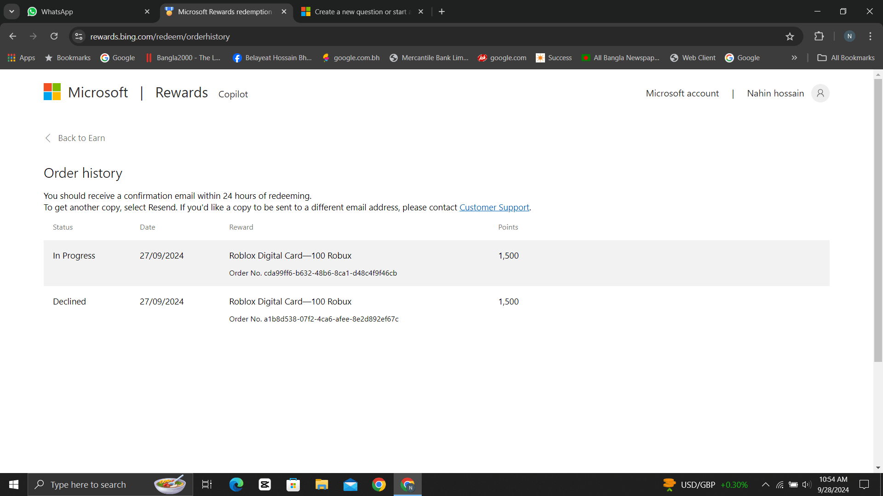This screenshot has height=496, width=883.
Task: Click the Microsoft logo icon
Action: [52, 92]
